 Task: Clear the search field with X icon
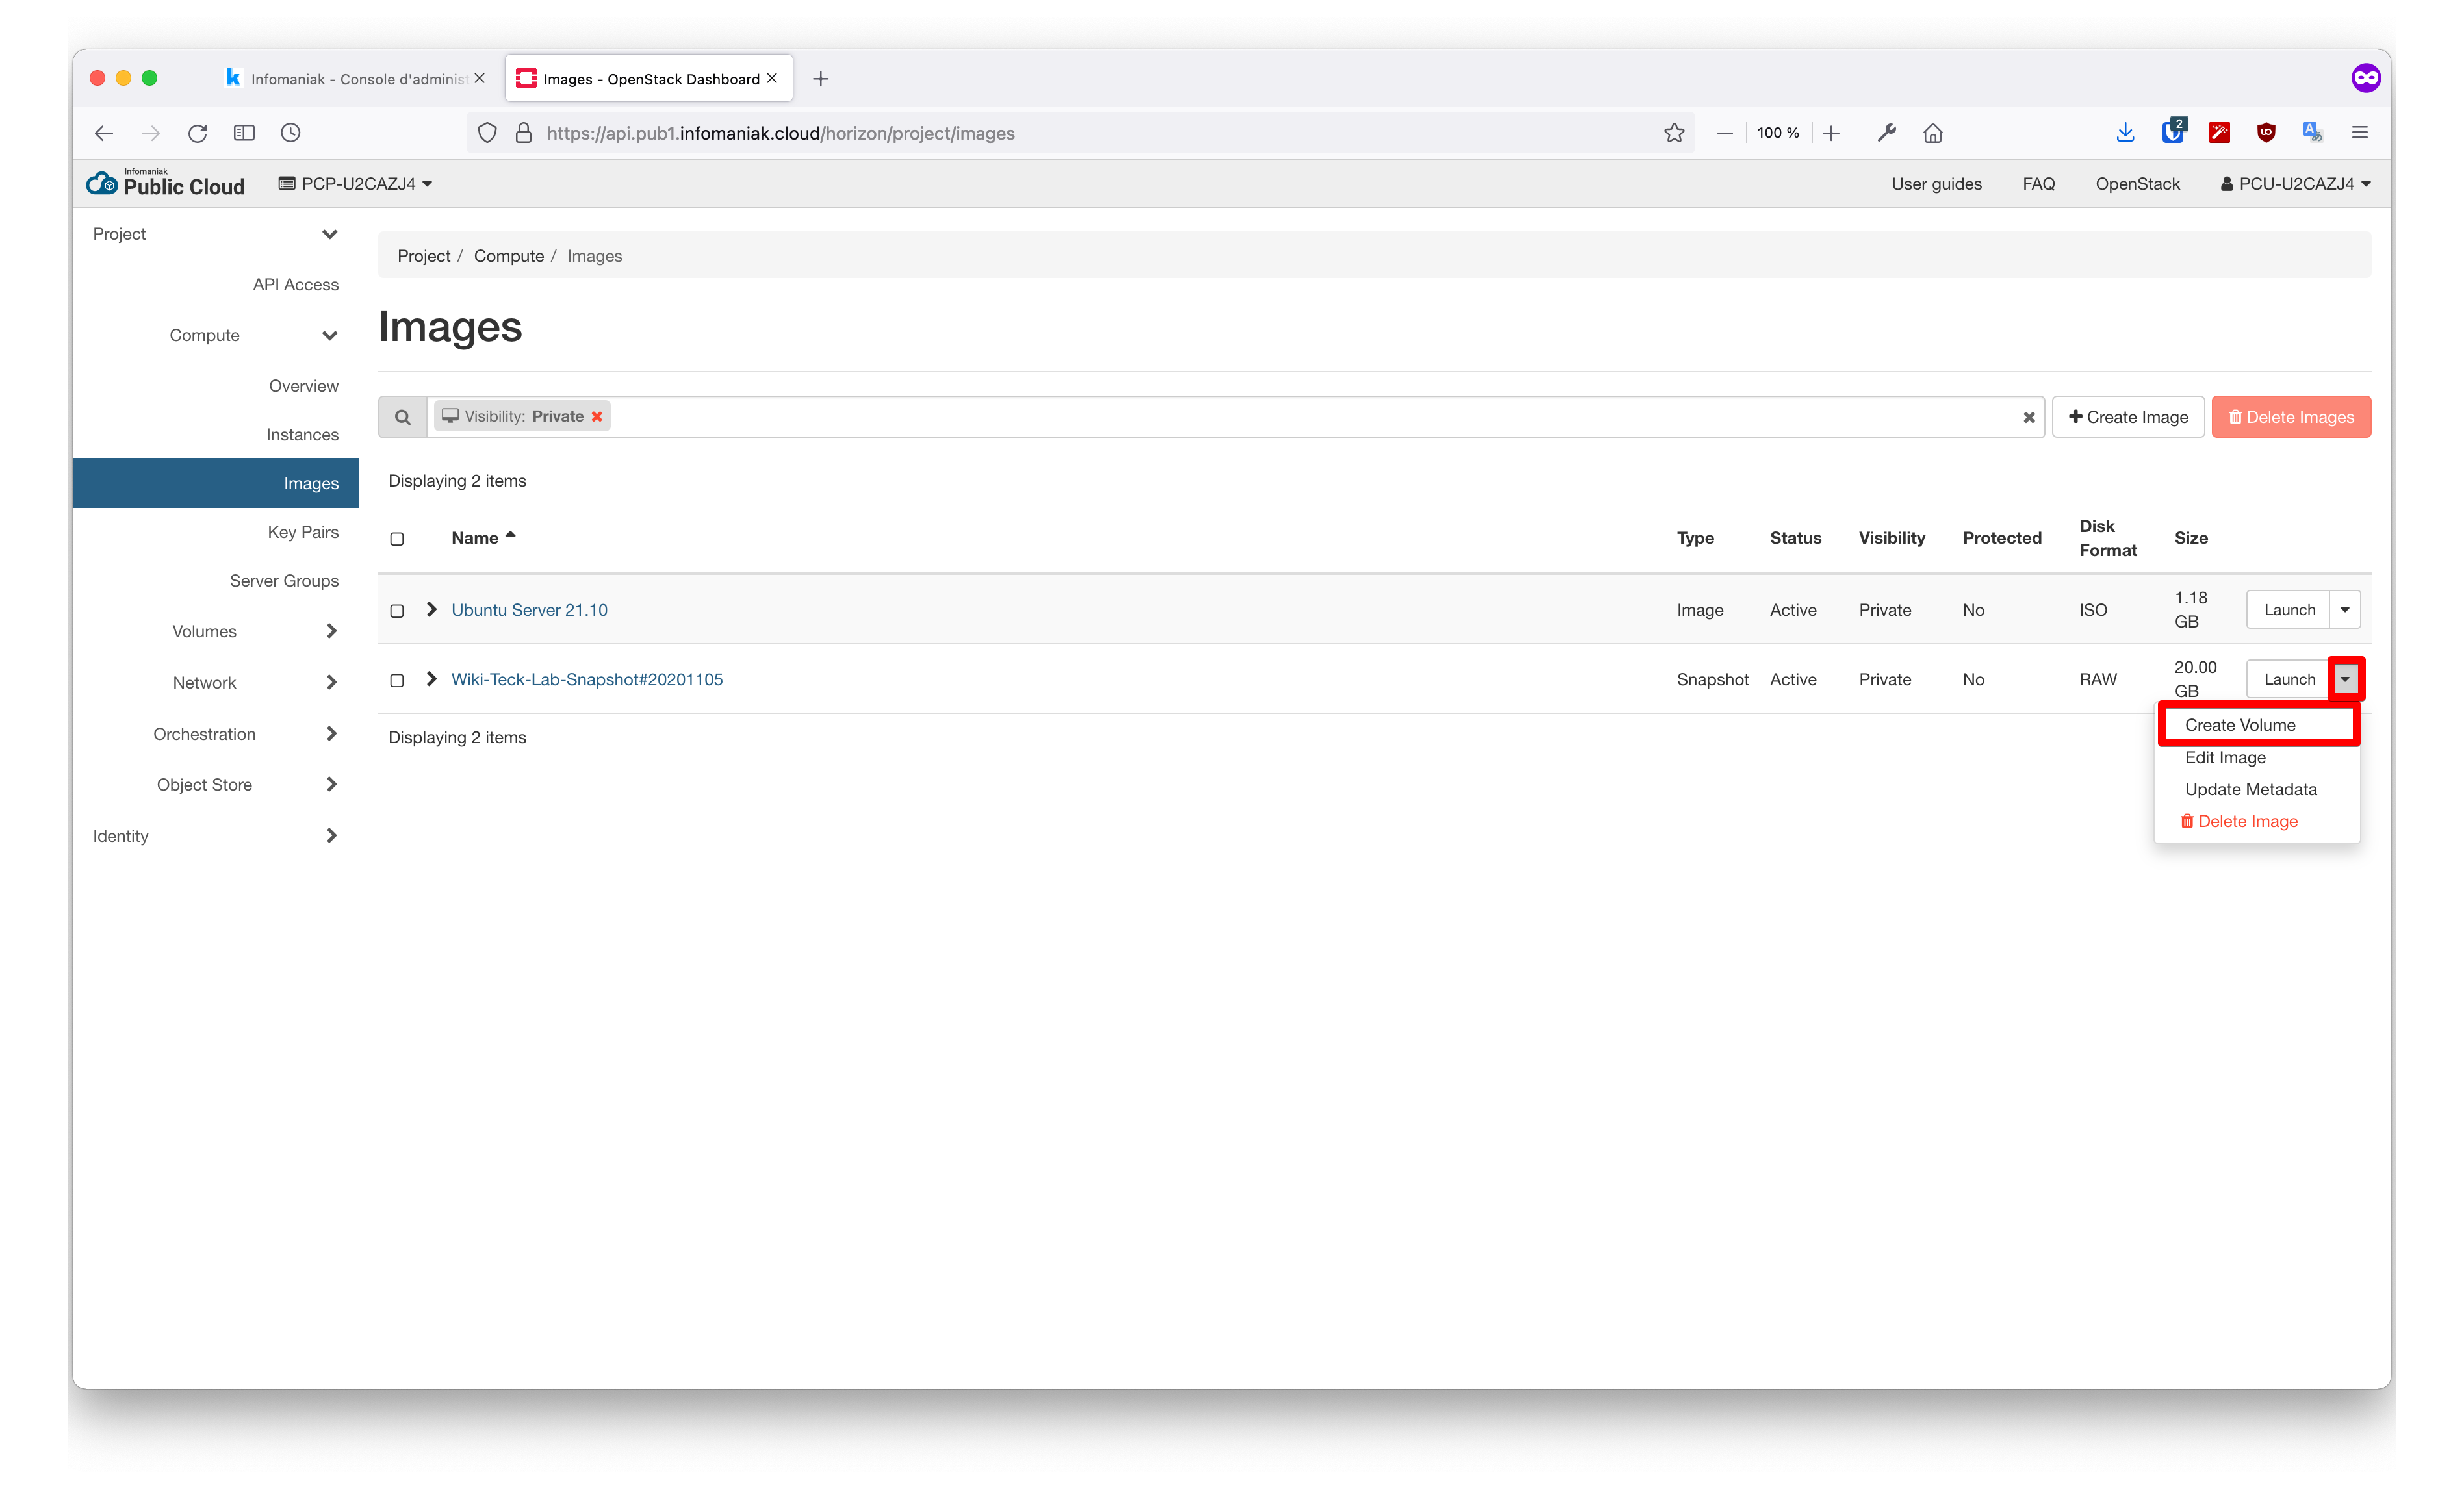pyautogui.click(x=2028, y=418)
